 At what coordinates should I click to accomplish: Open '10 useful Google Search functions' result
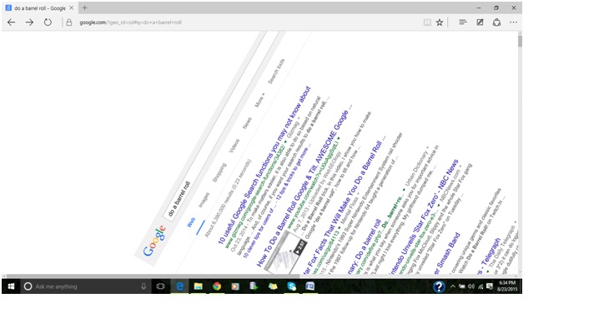coord(264,165)
